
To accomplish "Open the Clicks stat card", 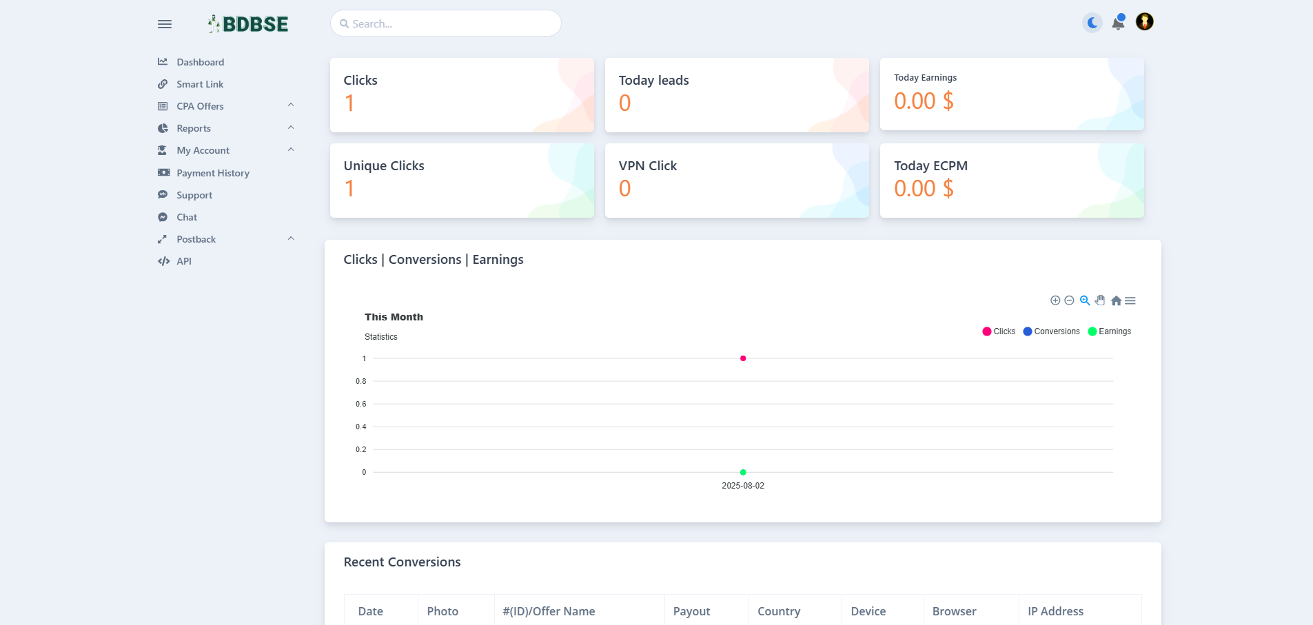I will pyautogui.click(x=462, y=95).
